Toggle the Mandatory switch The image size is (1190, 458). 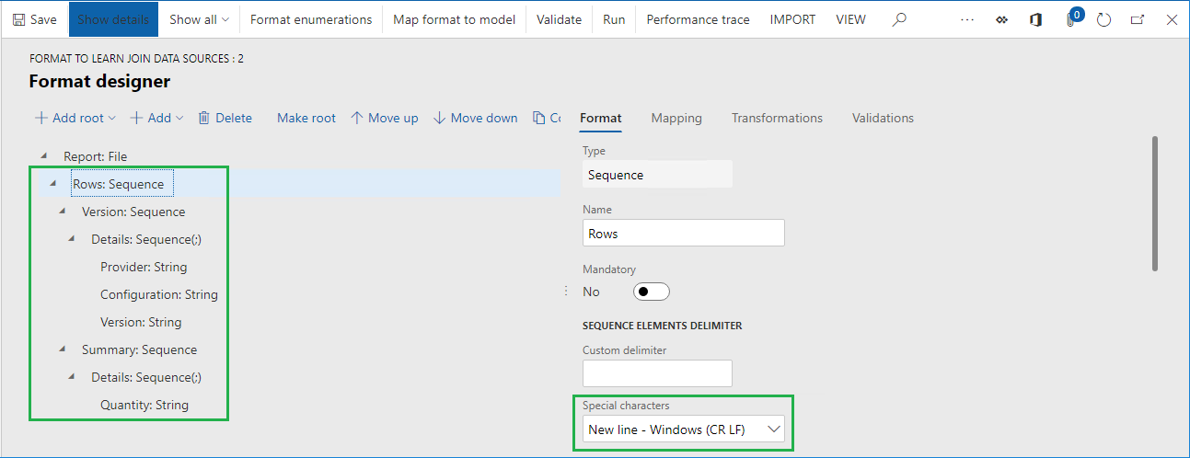(652, 292)
